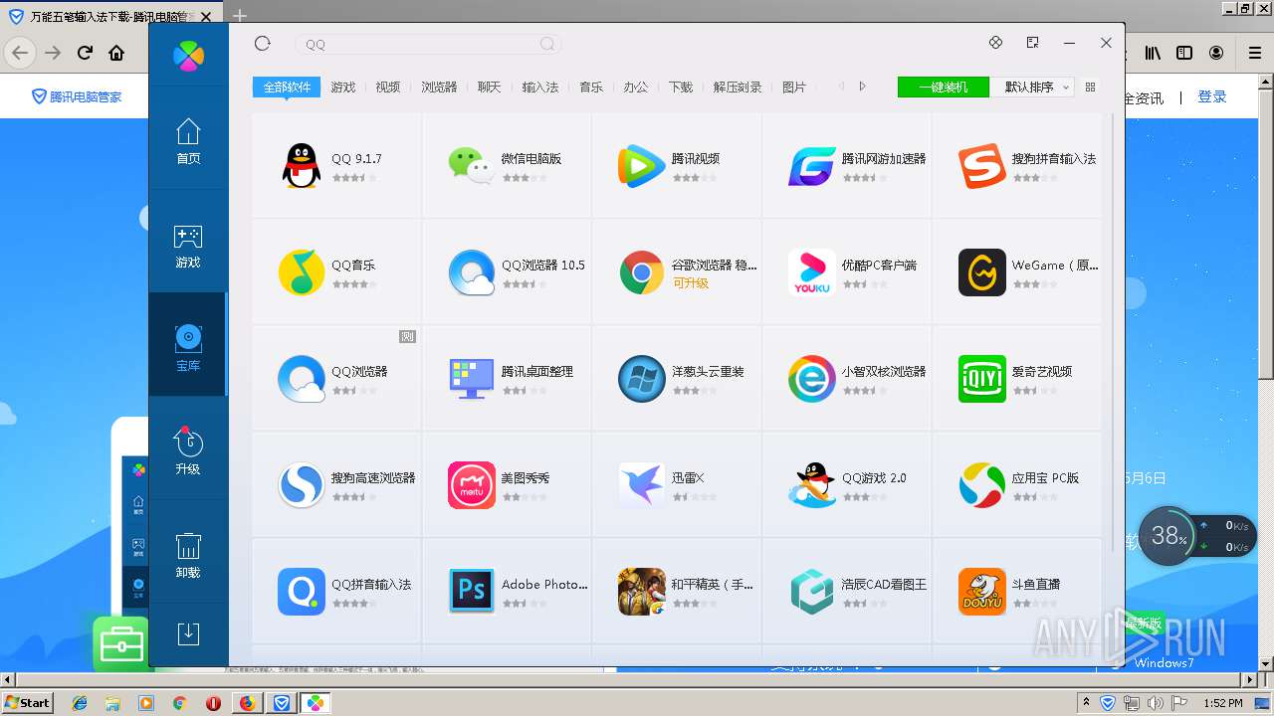The height and width of the screenshot is (716, 1274).
Task: Click the colorful software manager logo
Action: point(188,56)
